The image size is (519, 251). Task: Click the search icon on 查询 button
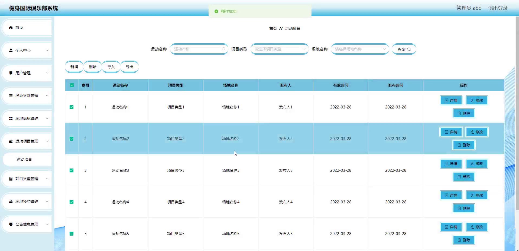409,49
